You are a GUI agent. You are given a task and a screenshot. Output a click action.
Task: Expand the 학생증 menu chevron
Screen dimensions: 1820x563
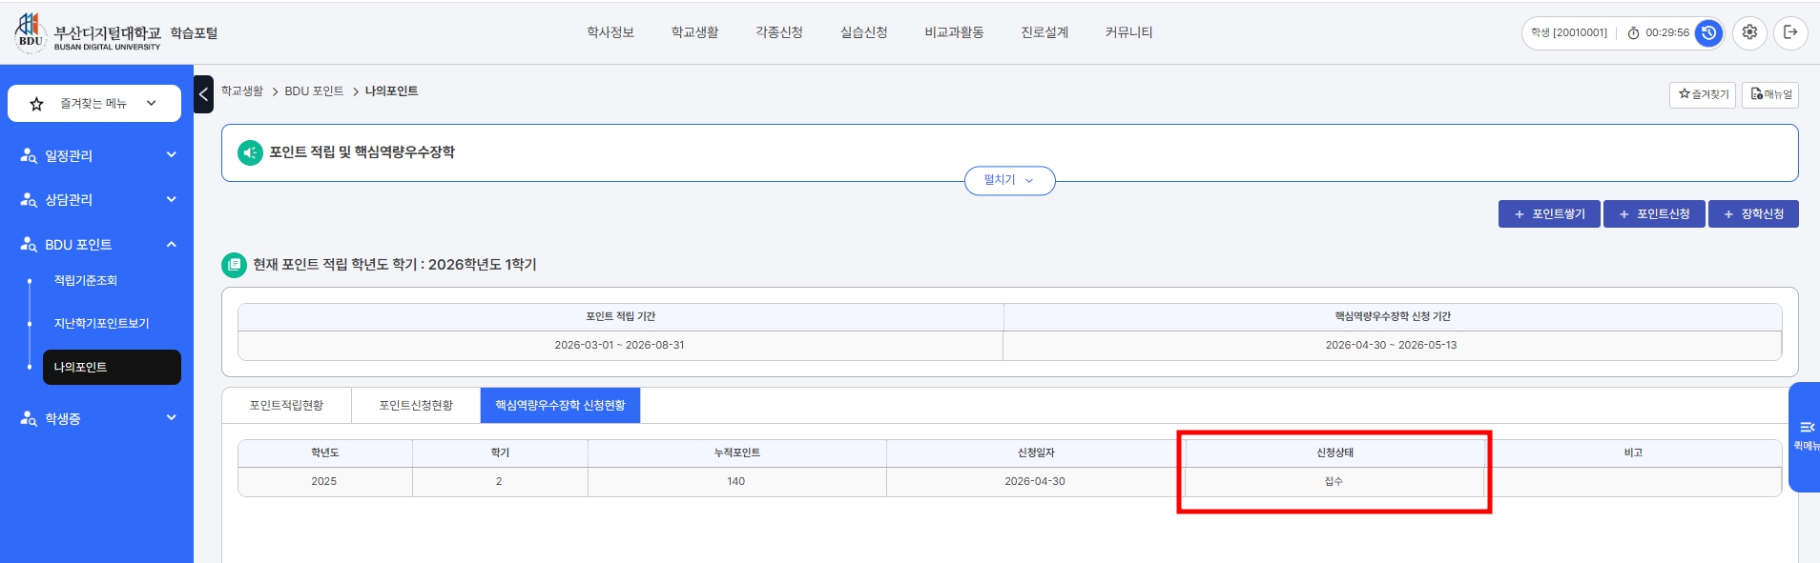click(171, 417)
